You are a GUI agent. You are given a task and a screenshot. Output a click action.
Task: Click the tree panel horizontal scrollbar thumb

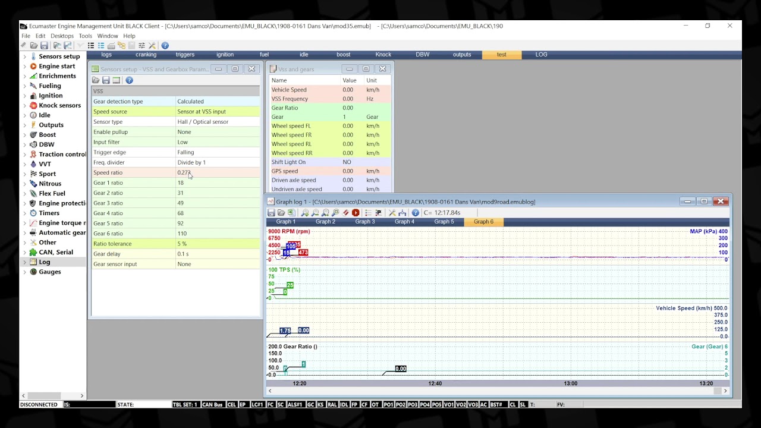44,395
